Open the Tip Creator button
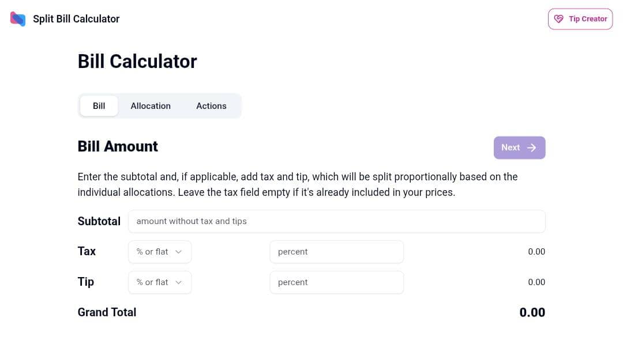 coord(580,19)
